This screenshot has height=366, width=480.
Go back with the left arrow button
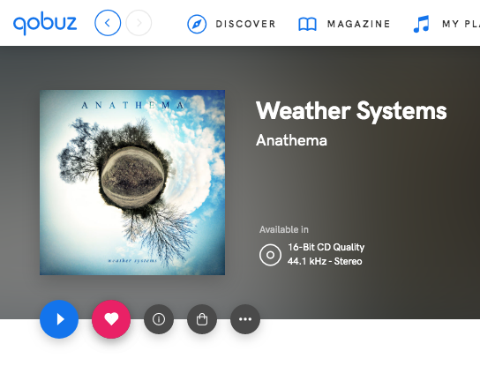(108, 23)
